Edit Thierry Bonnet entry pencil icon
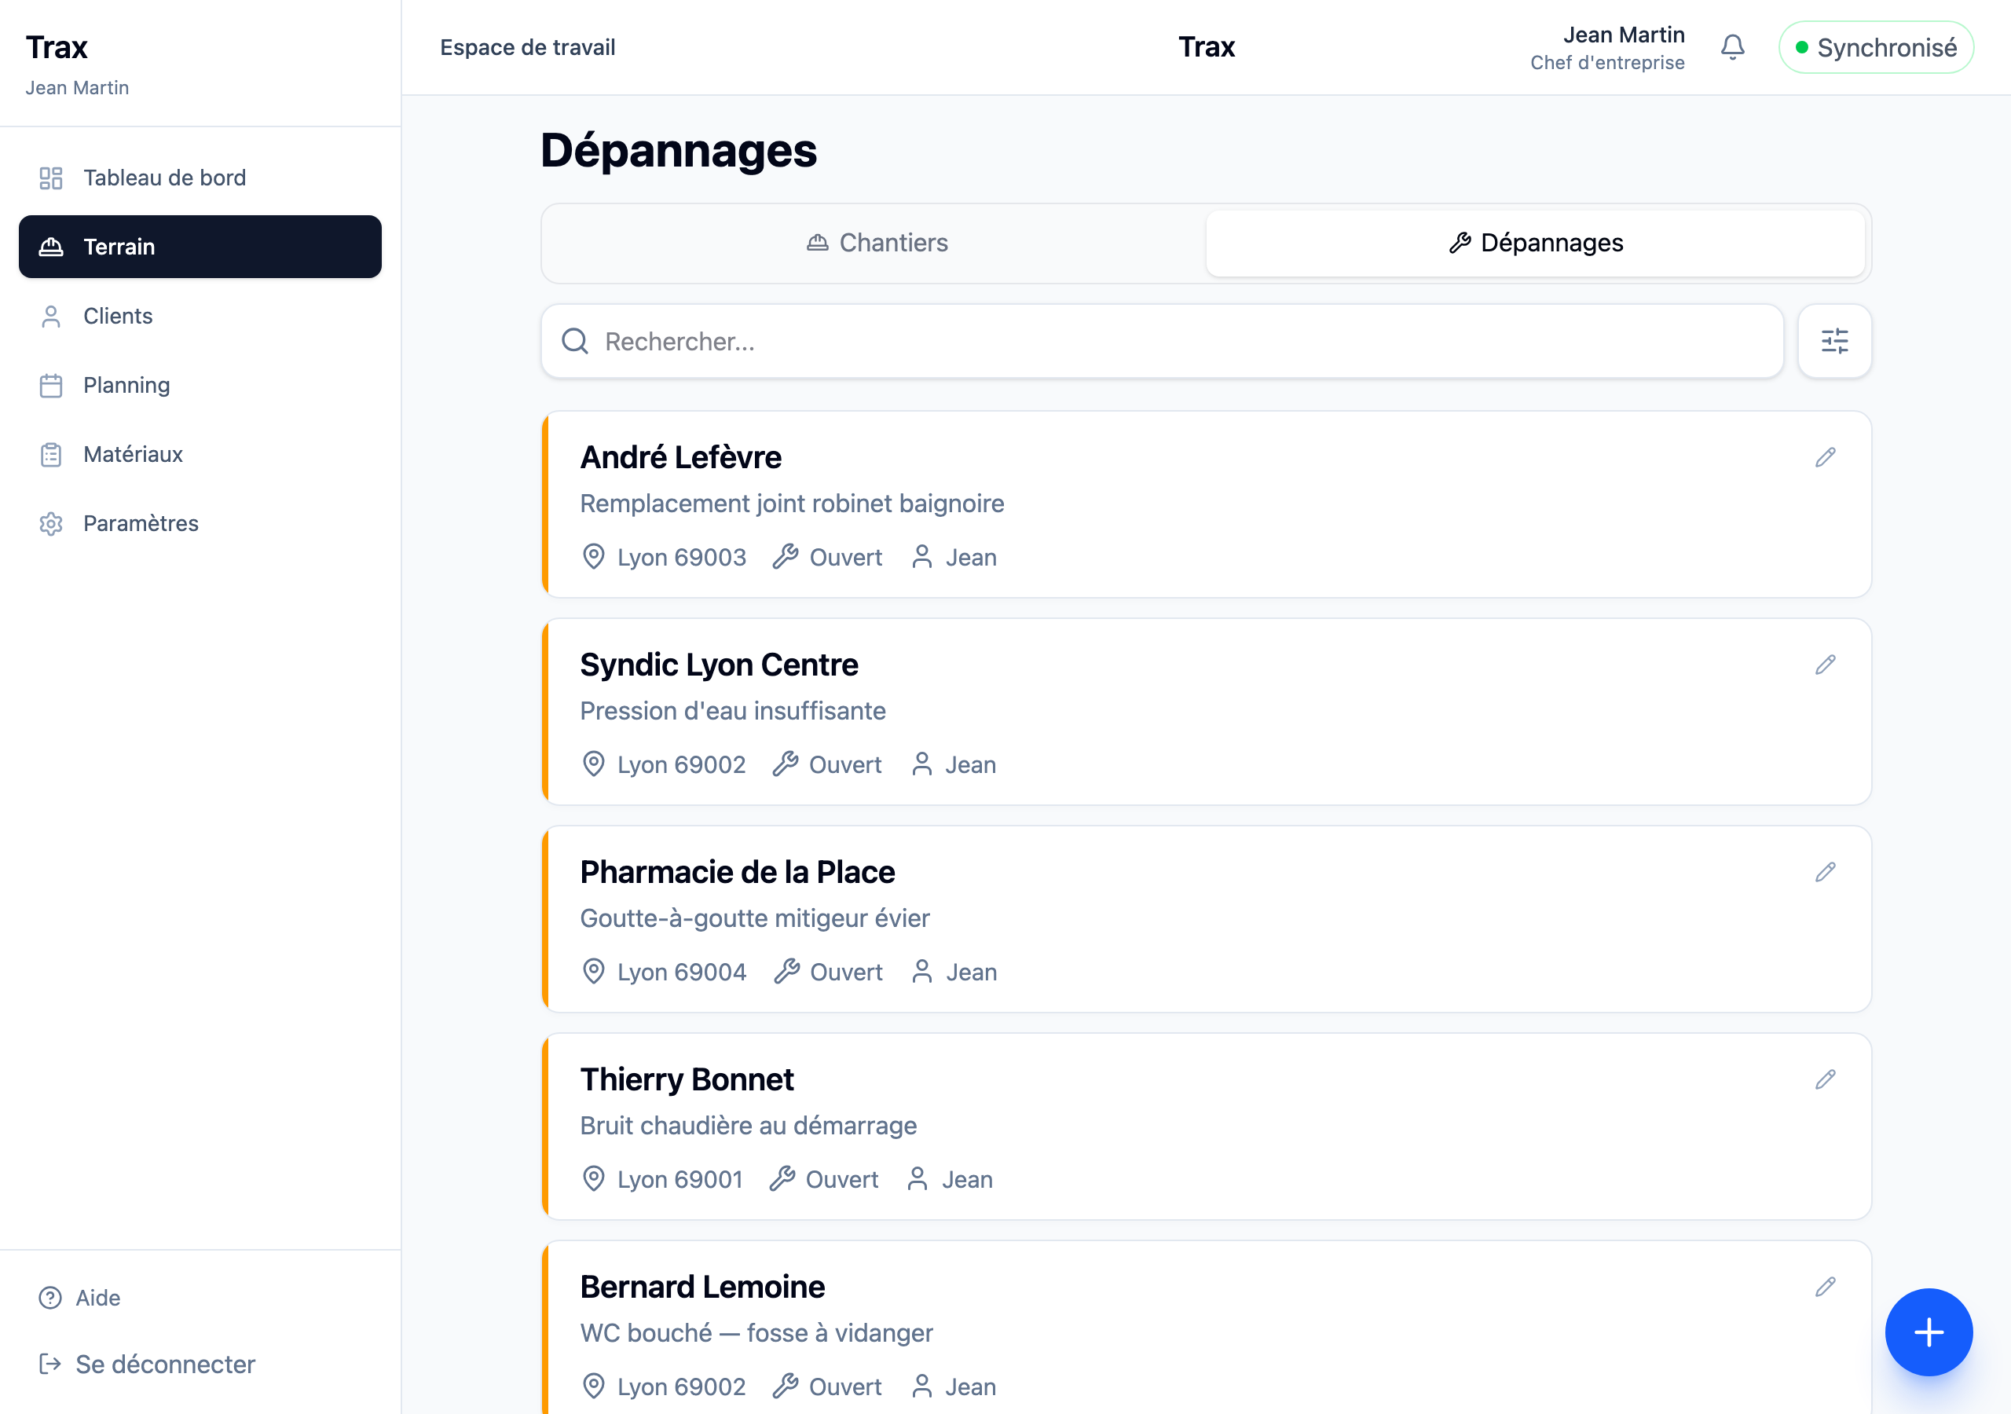 (1825, 1079)
